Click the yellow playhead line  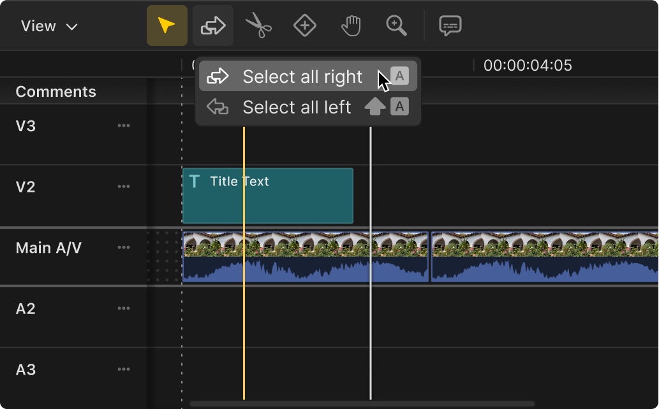(x=244, y=263)
